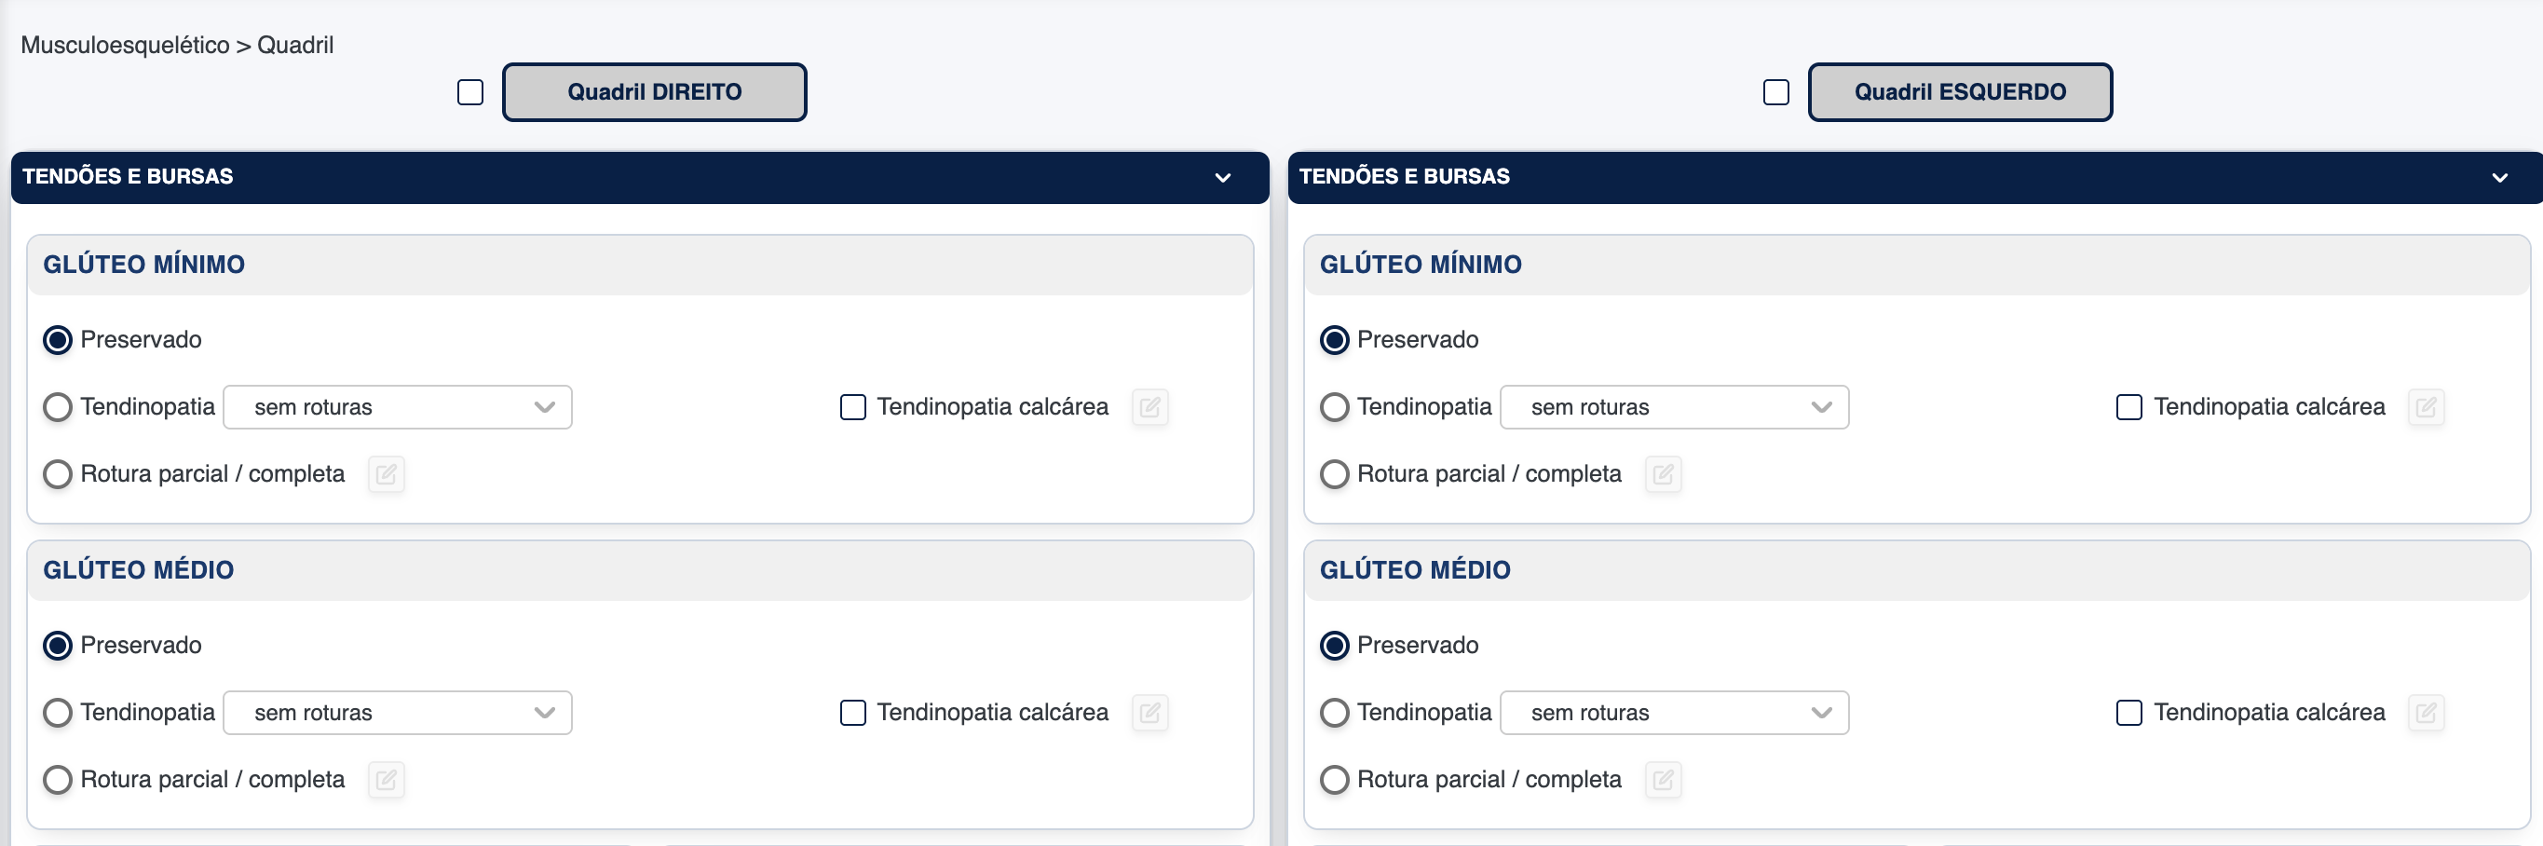Check the Quadril DIREITO checkbox
The width and height of the screenshot is (2543, 846).
point(471,93)
